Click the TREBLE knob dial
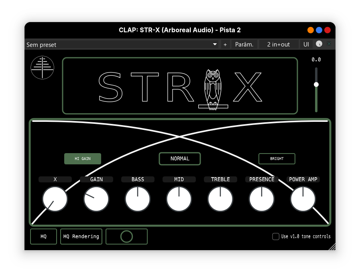The height and width of the screenshot is (277, 360). (220, 199)
